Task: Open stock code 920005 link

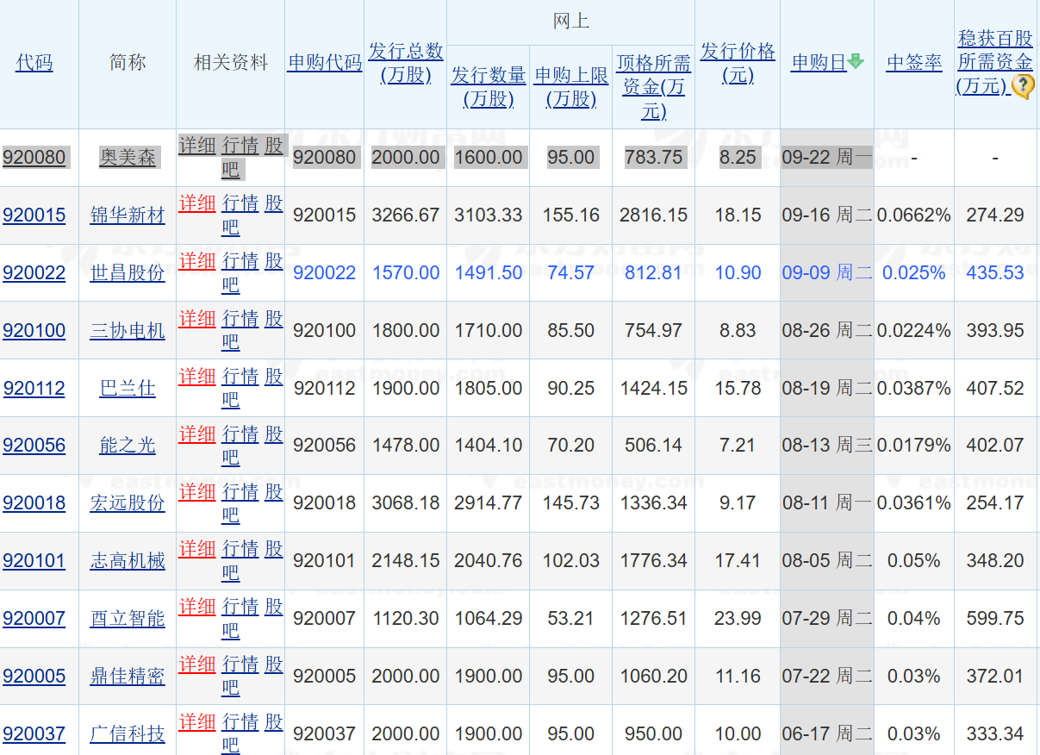Action: [34, 677]
